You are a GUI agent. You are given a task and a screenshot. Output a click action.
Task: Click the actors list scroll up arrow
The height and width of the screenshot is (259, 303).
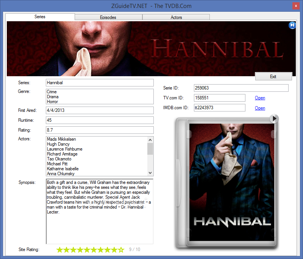point(150,140)
